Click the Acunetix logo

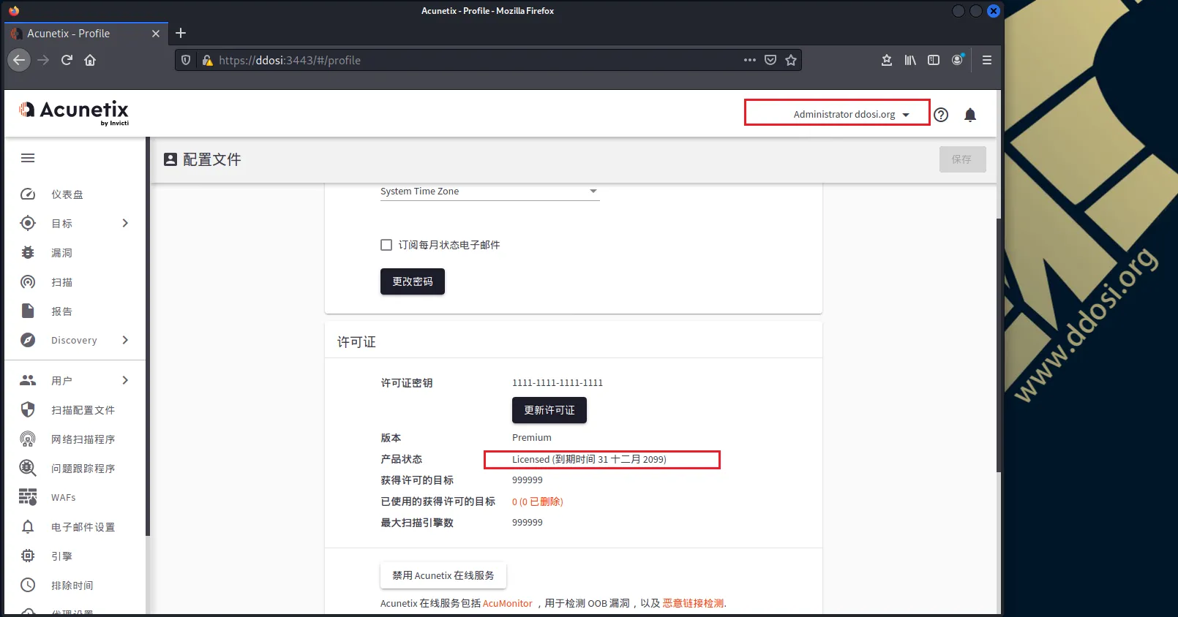tap(74, 113)
